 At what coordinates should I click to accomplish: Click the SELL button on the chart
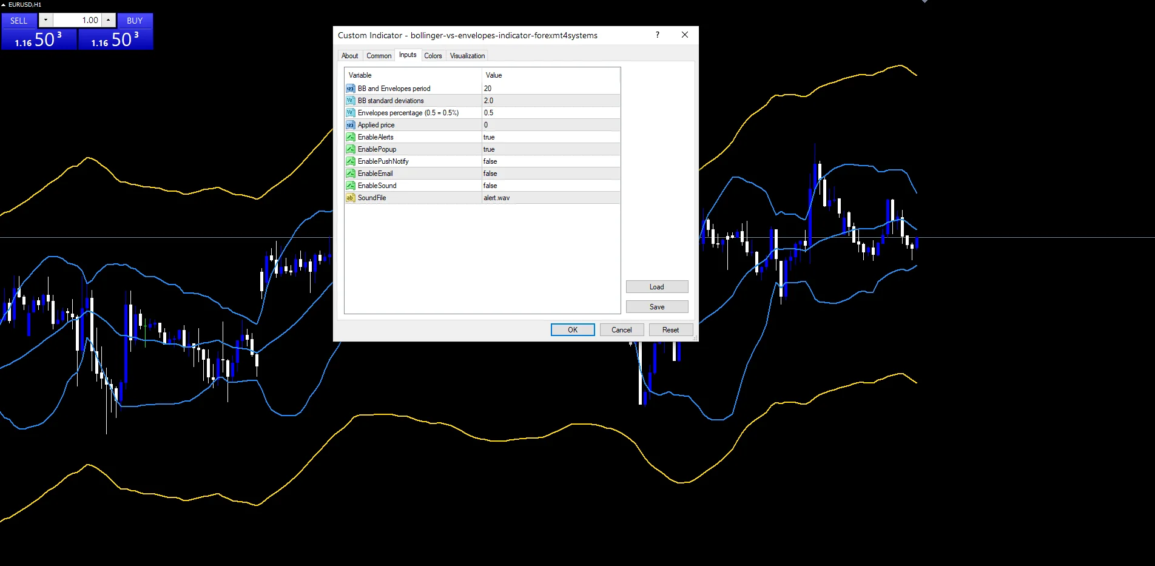pos(19,20)
